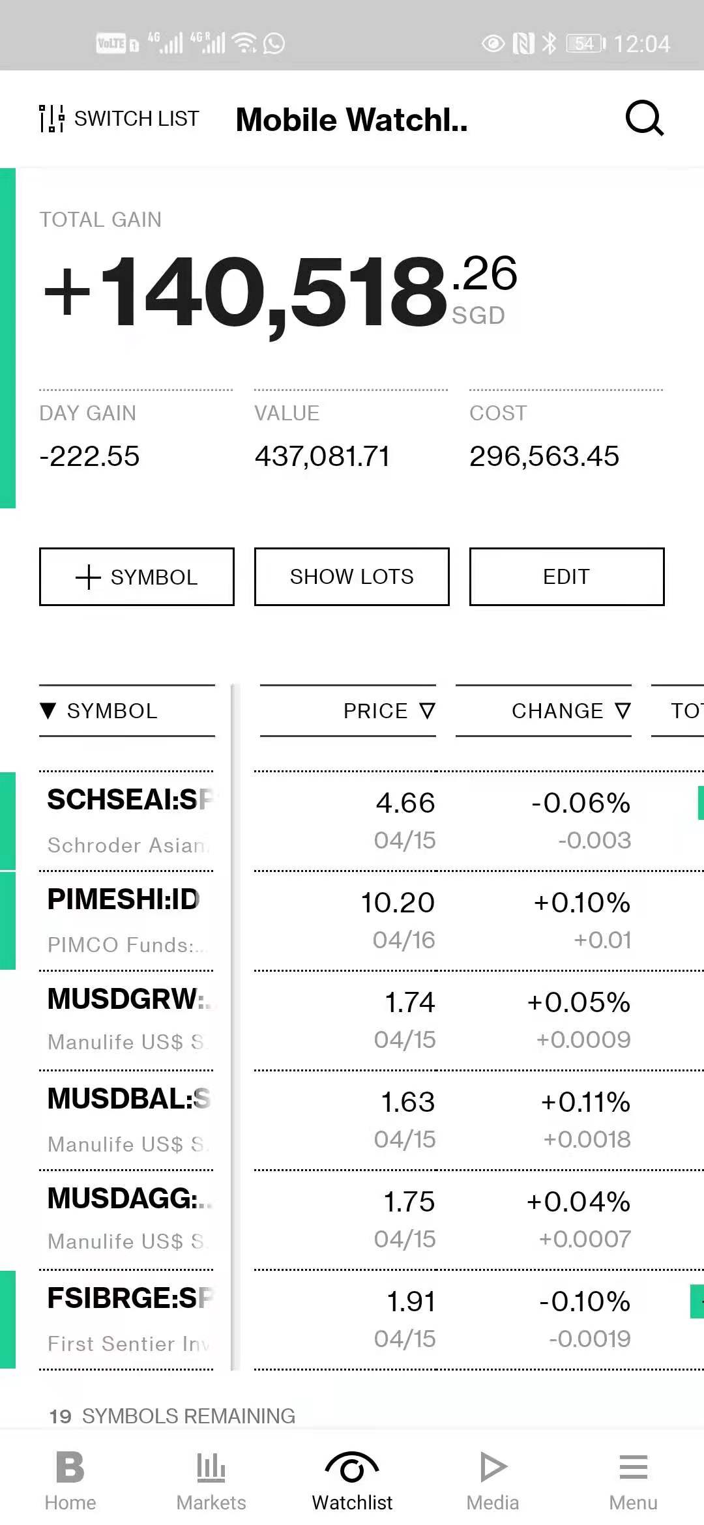Tap the WhatsApp status bar icon
The width and height of the screenshot is (704, 1525).
tap(274, 44)
